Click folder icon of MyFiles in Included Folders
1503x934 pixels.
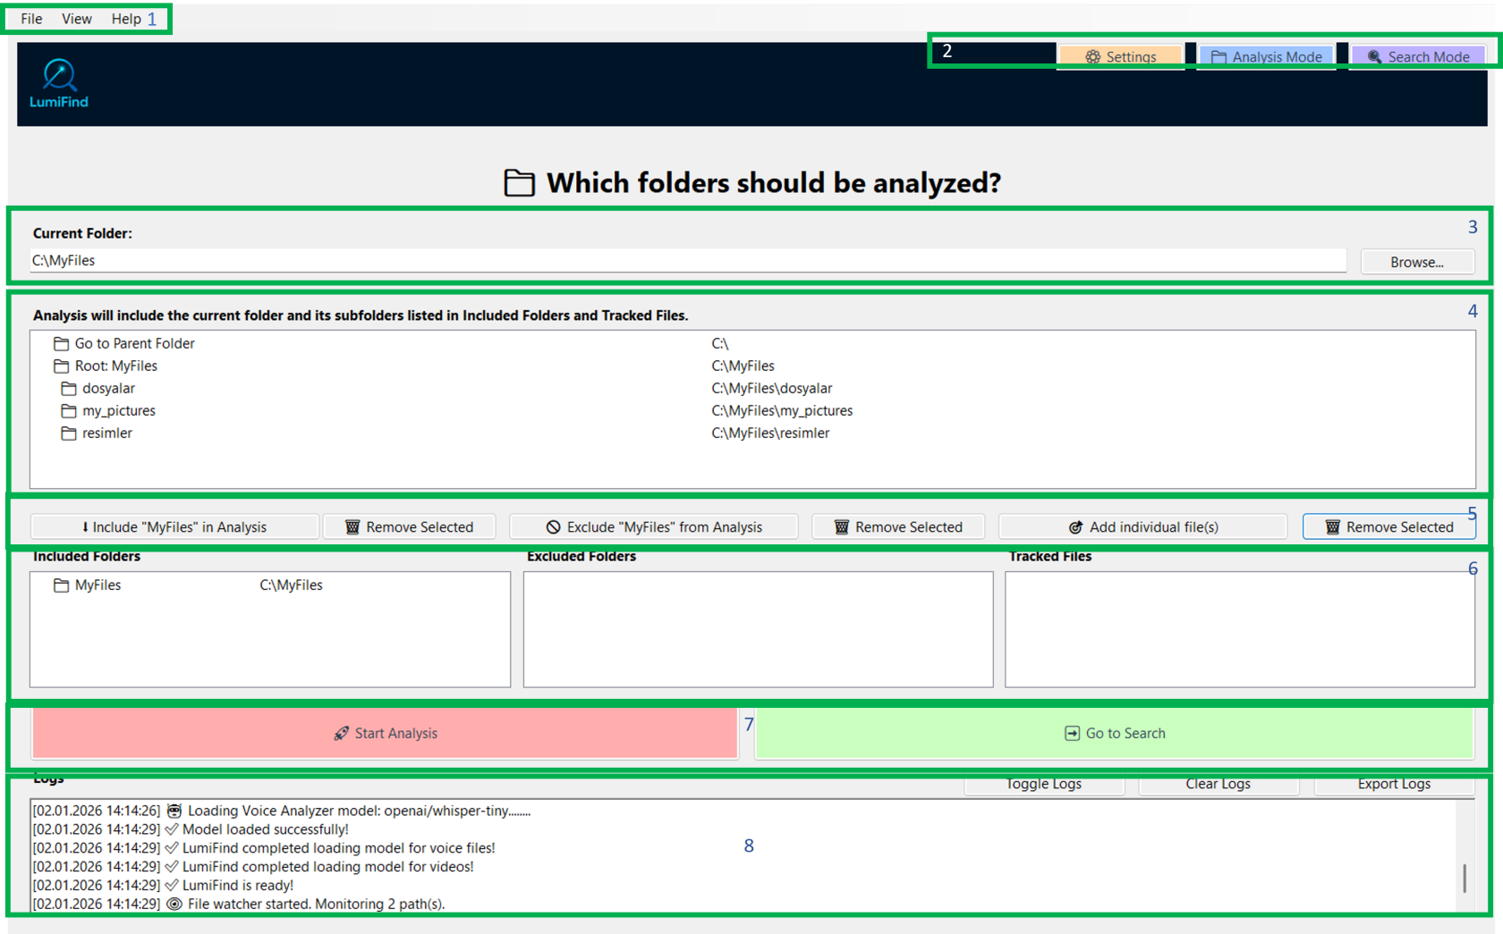coord(61,585)
